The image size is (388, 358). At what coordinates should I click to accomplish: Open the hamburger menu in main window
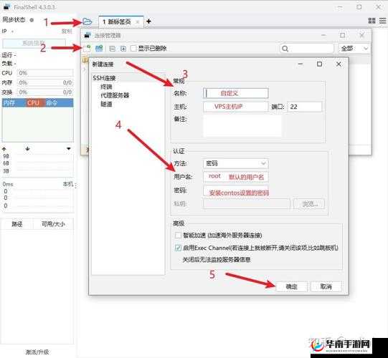tap(382, 21)
